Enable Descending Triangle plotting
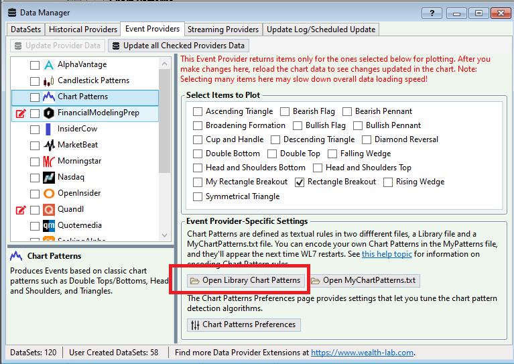This screenshot has width=514, height=364. pos(275,139)
